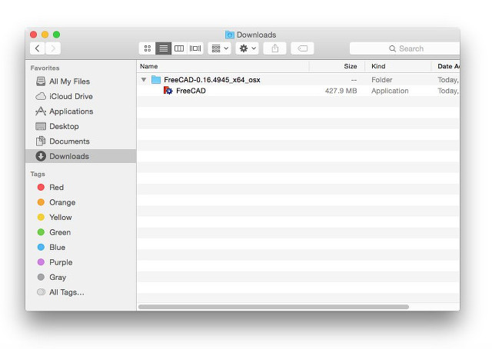Filter by the Green tag
Viewport: 492px width, 349px height.
tap(81, 232)
